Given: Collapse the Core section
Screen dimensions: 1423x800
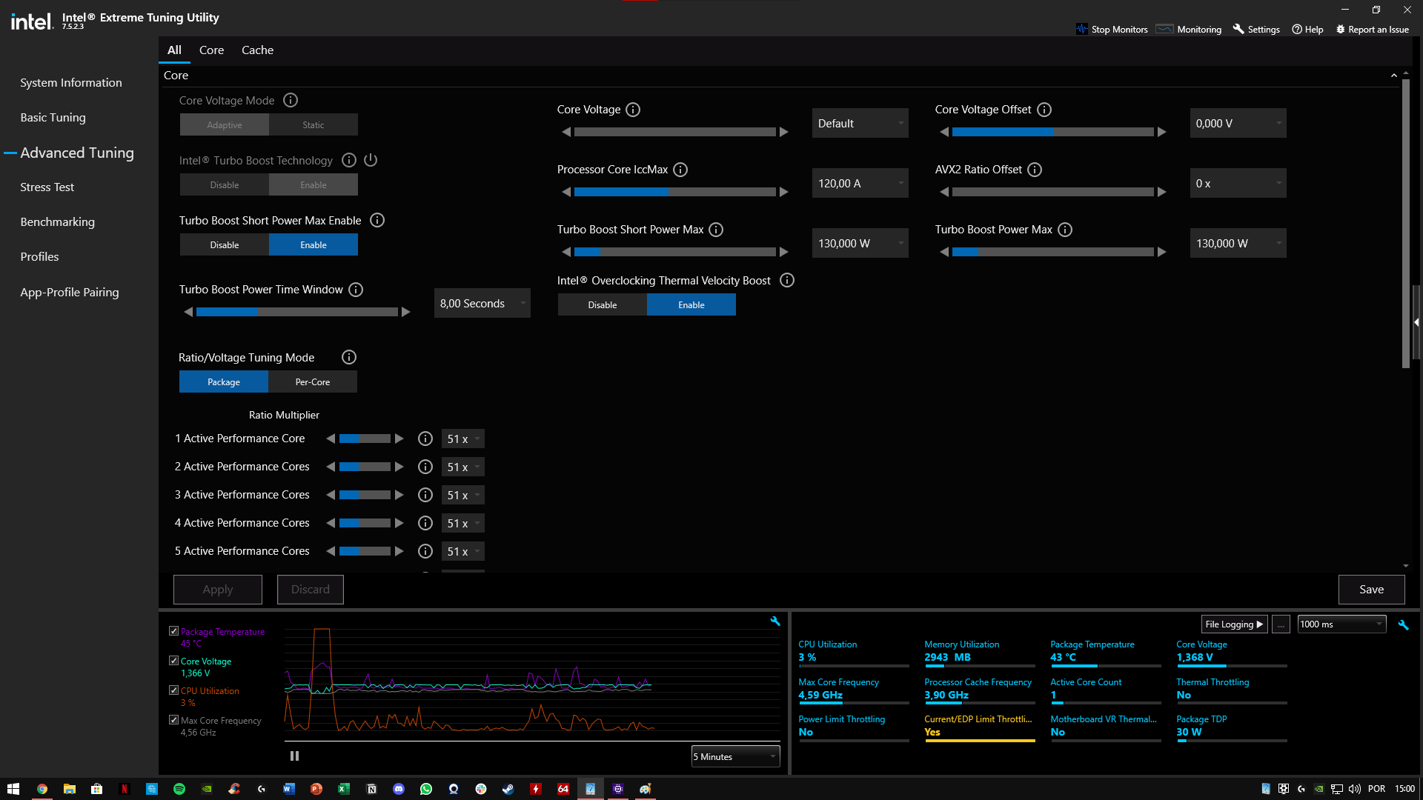Looking at the screenshot, I should pos(1393,76).
